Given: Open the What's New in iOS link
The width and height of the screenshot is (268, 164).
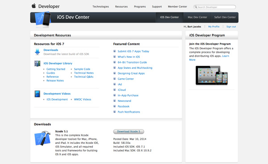Looking at the screenshot, I should 129,57.
